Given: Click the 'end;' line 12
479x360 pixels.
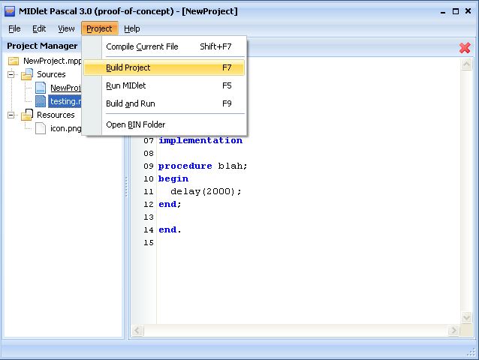Looking at the screenshot, I should 170,205.
